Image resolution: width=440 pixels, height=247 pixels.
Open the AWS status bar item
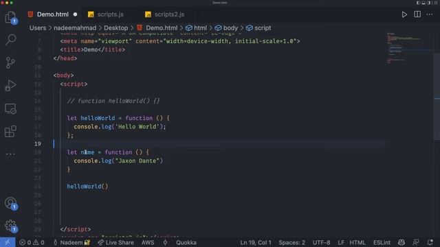coord(148,242)
